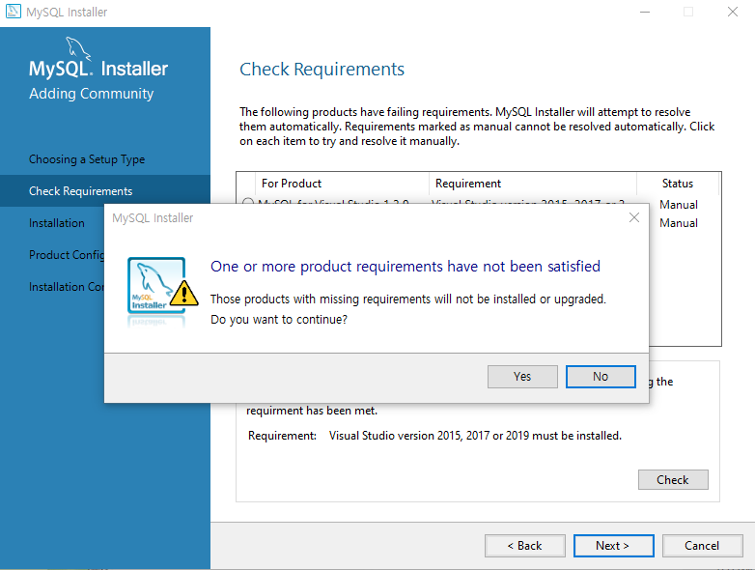Click the 'Do you want to continue?' text

pyautogui.click(x=279, y=320)
